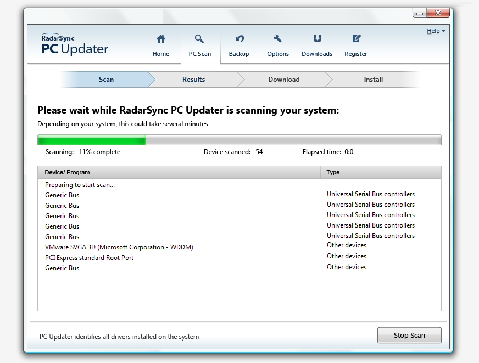Click the Options wrench icon
479x363 pixels.
point(277,39)
